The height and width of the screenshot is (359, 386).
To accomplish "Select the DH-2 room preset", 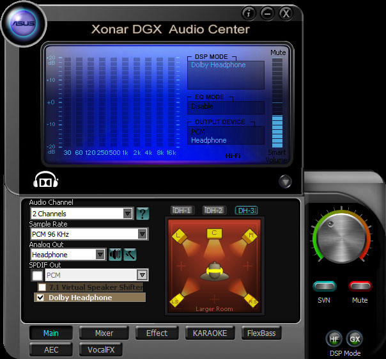I will pos(215,211).
